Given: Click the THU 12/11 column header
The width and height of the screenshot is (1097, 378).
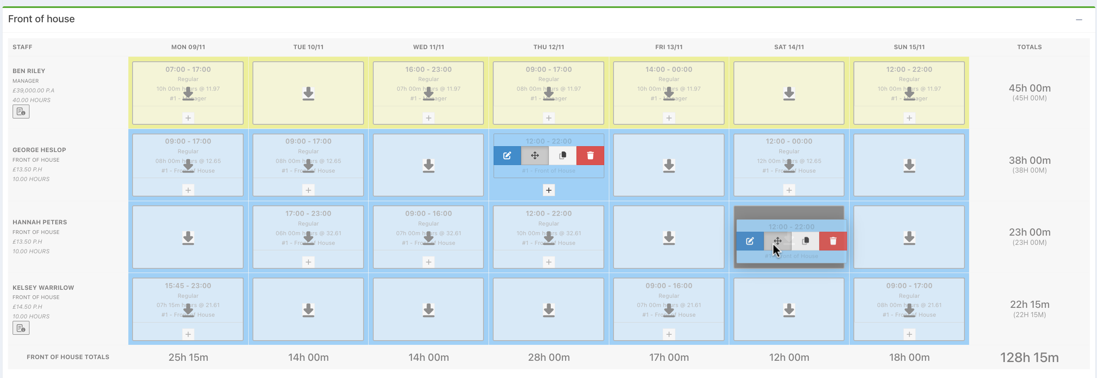Looking at the screenshot, I should [x=549, y=47].
